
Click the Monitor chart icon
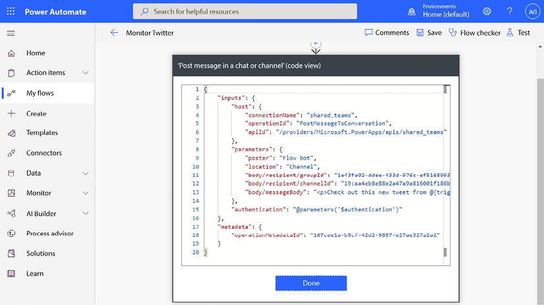[11, 193]
